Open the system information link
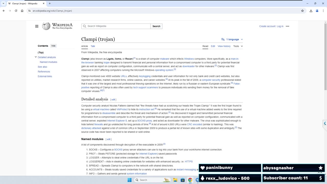The image size is (327, 184). (137, 174)
